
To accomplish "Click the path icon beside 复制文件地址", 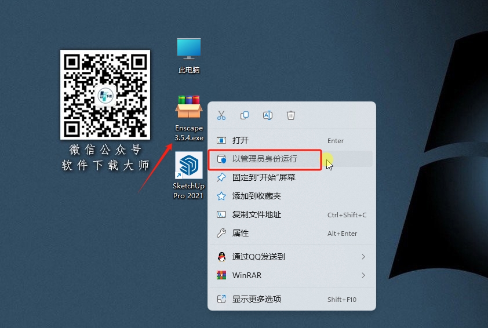I will click(221, 215).
